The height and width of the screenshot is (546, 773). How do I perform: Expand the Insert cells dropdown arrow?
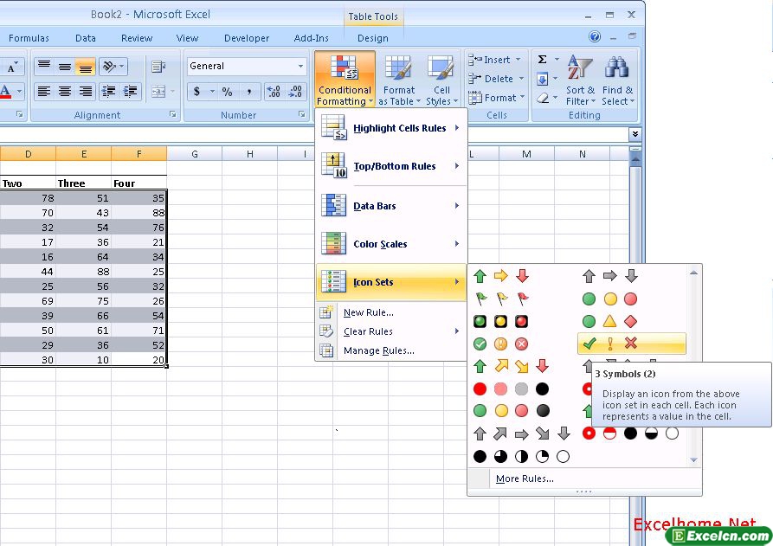519,60
